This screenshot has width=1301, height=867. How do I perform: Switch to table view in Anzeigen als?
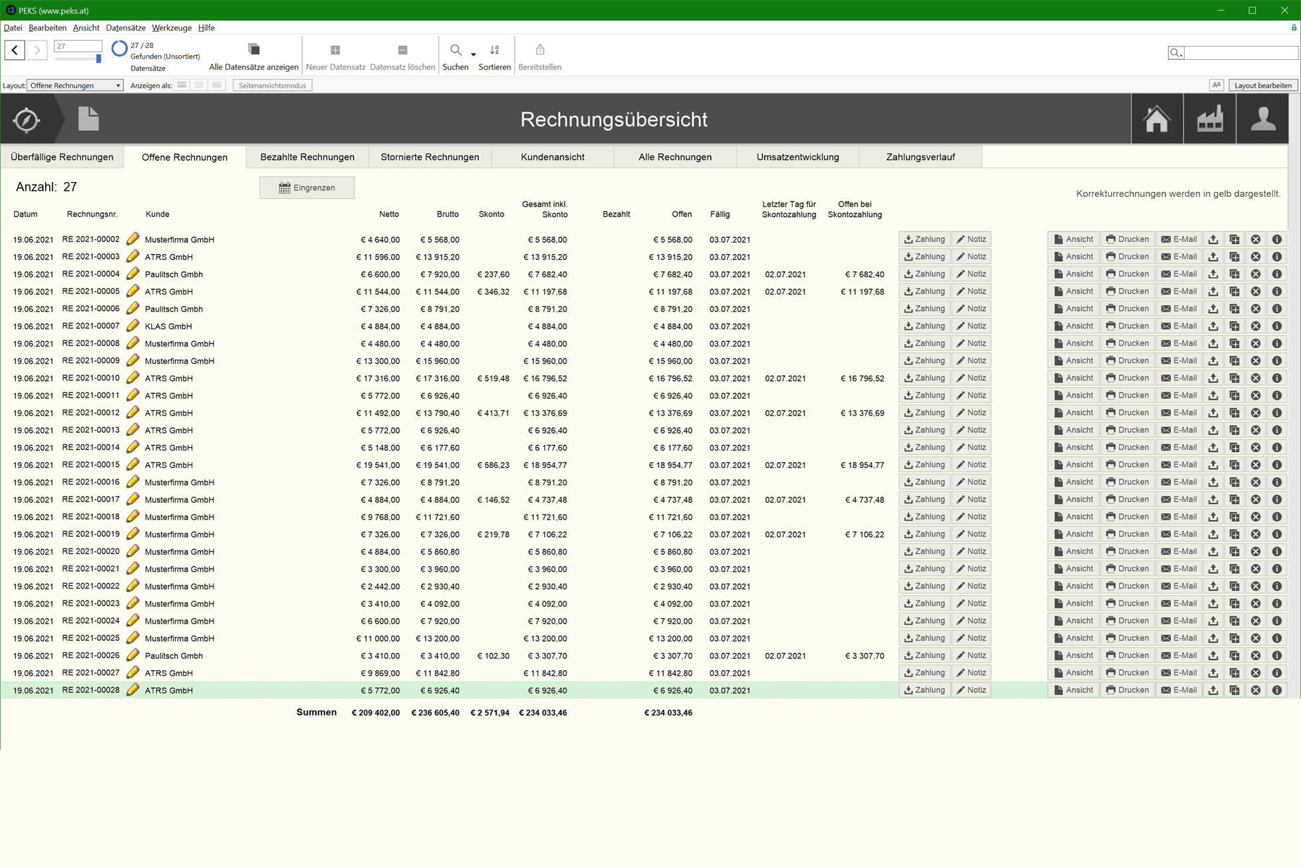point(217,85)
